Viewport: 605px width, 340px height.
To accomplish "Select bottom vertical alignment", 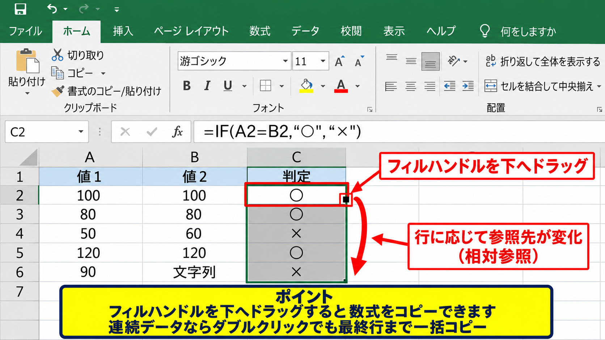I will pyautogui.click(x=431, y=61).
